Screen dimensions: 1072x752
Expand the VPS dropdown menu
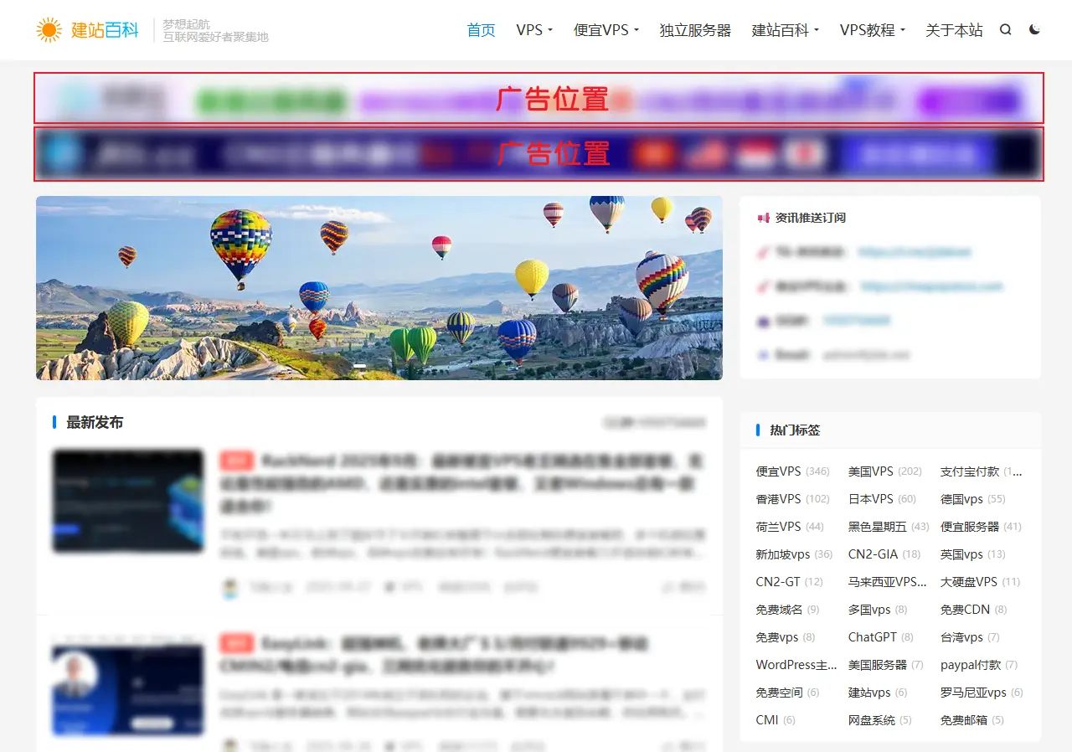coord(534,30)
